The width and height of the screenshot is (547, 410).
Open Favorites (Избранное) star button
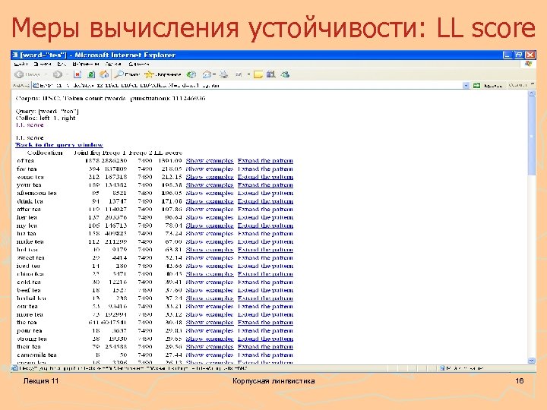[x=163, y=74]
